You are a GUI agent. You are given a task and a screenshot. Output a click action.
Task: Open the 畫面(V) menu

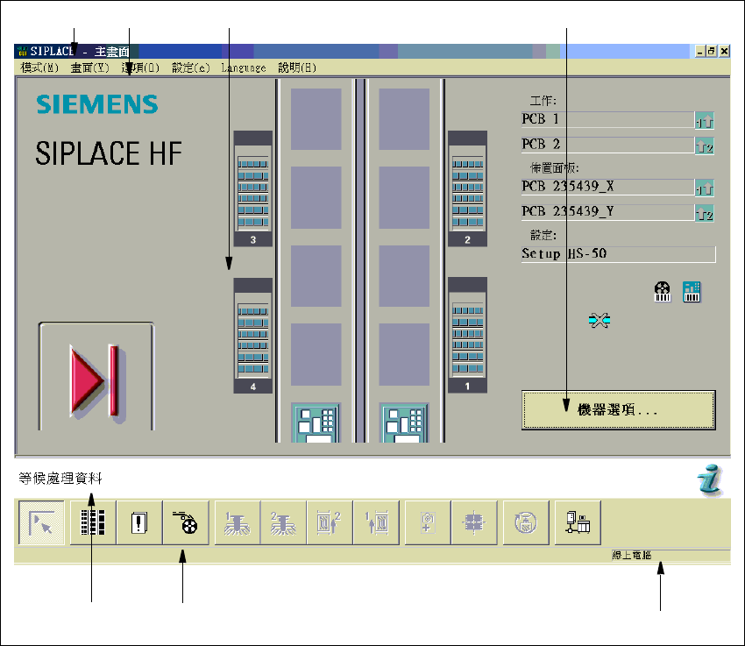point(89,67)
